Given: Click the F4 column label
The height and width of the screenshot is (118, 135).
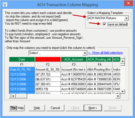Looking at the screenshot, I should click(100, 65).
